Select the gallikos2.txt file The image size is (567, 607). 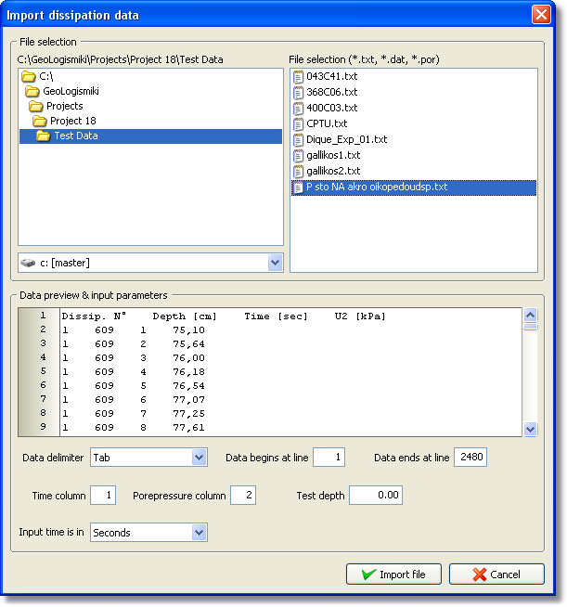pyautogui.click(x=333, y=171)
